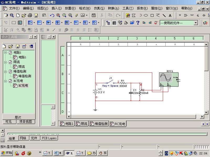This screenshot has width=210, height=157.
Task: Switch to the PCB Layers tab
Action: point(49,138)
